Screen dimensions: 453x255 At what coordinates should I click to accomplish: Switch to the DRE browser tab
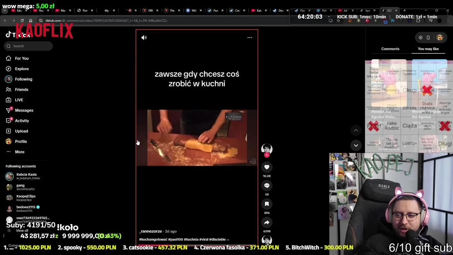click(x=150, y=11)
